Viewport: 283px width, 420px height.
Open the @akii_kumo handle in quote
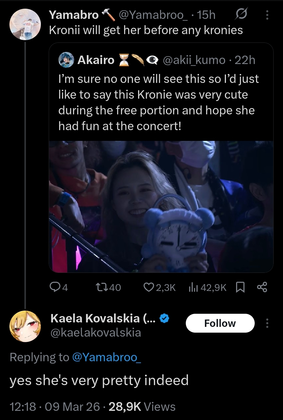point(194,60)
